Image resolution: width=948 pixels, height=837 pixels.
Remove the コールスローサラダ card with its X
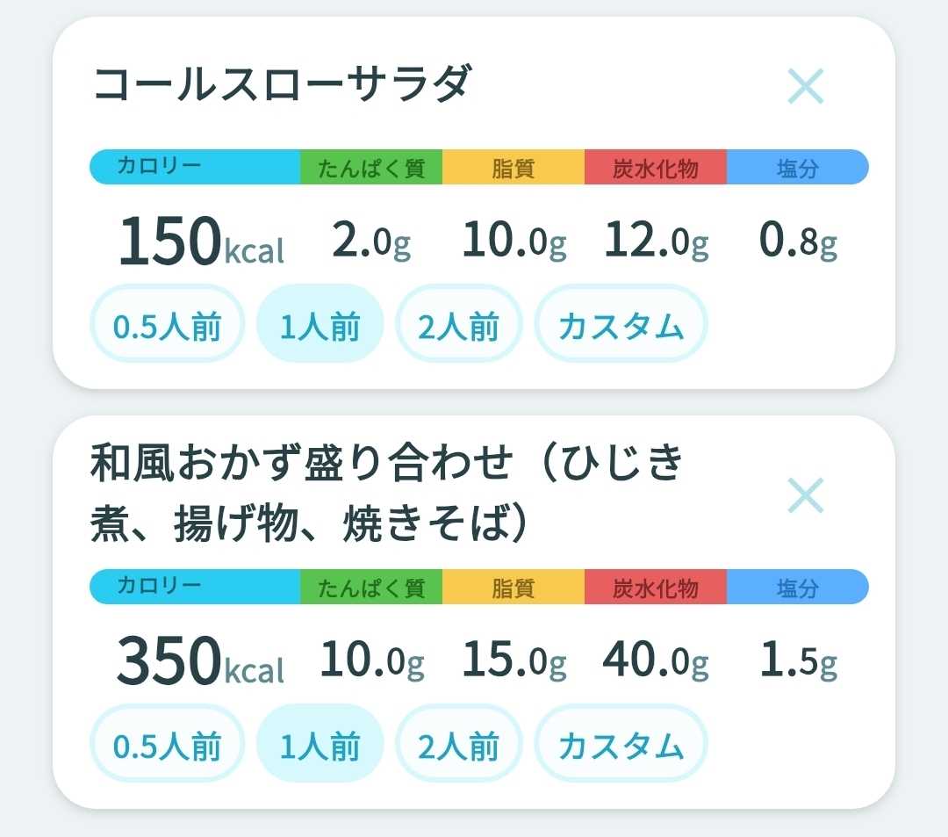(805, 86)
